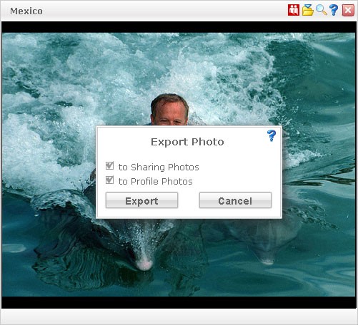358x325 pixels.
Task: Cancel the Export Photo dialog
Action: 235,200
